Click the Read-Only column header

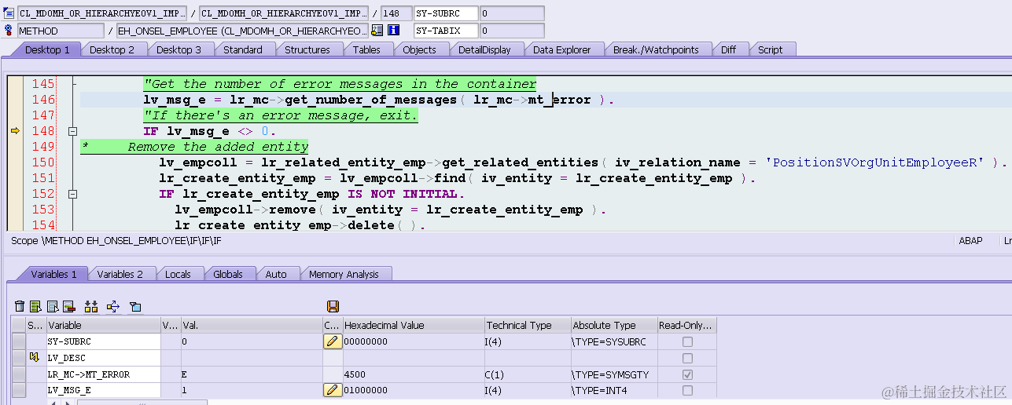(686, 325)
